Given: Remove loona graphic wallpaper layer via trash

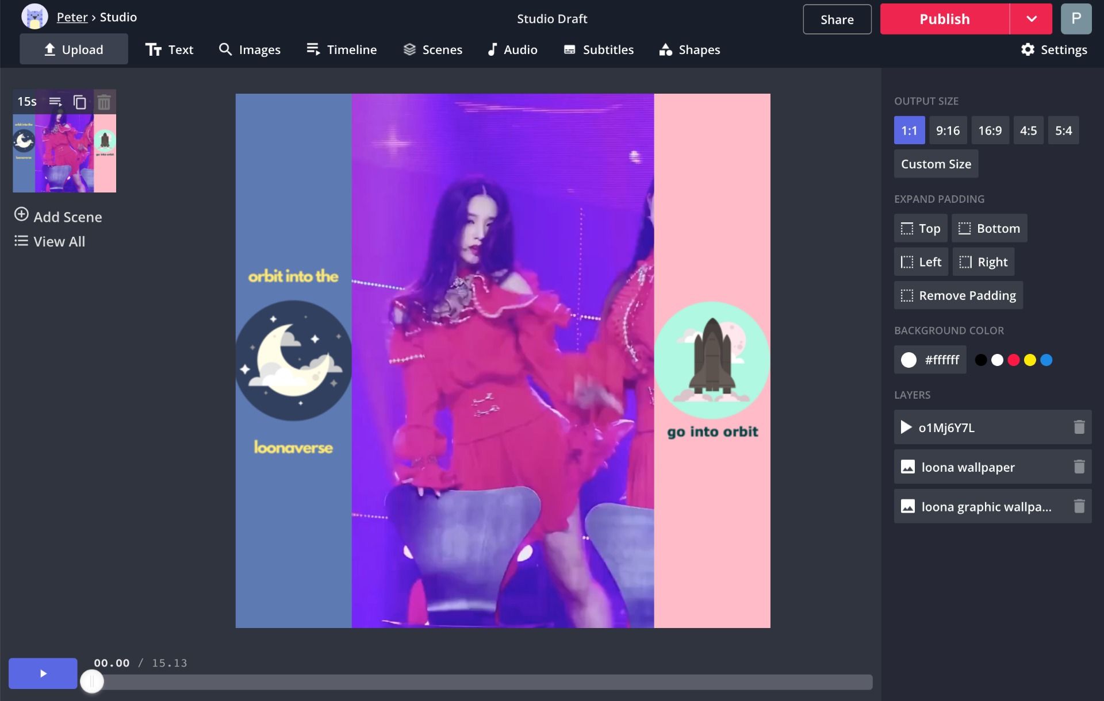Looking at the screenshot, I should pos(1079,506).
